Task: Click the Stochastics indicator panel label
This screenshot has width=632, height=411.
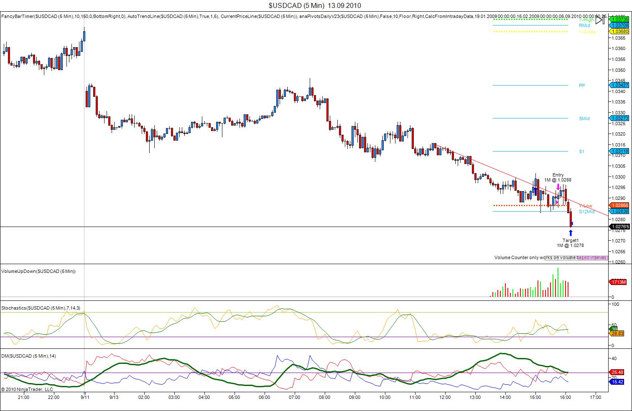Action: pyautogui.click(x=41, y=308)
